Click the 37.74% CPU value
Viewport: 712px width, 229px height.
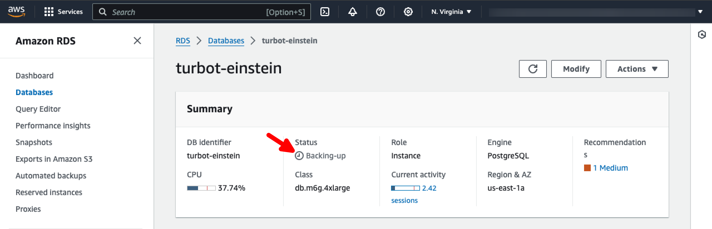(x=232, y=188)
